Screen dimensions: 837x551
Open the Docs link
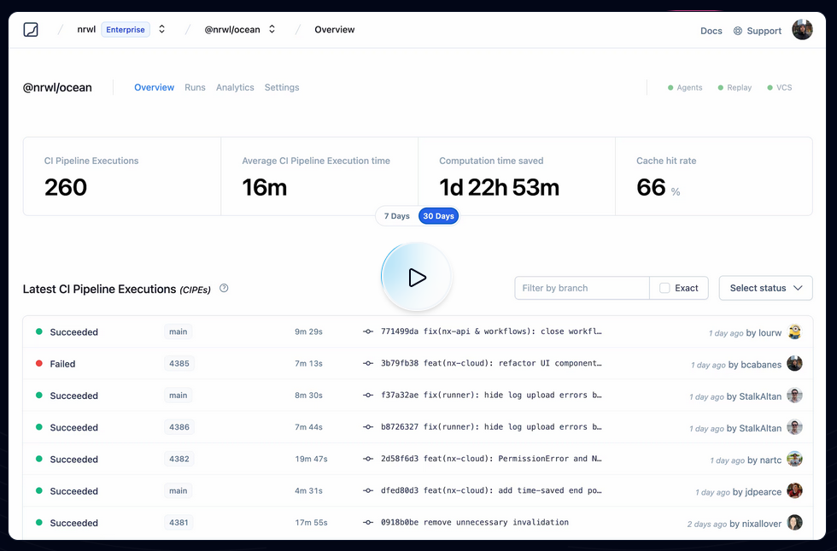click(x=711, y=31)
